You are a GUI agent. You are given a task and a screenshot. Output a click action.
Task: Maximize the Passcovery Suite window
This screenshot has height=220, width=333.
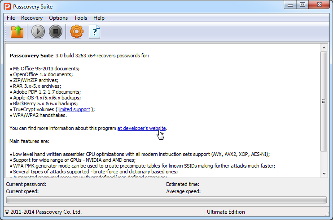(x=302, y=5)
